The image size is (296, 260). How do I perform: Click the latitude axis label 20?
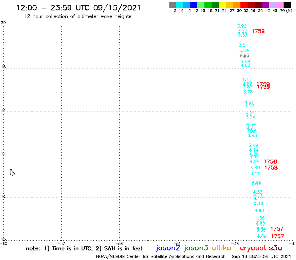point(3,23)
